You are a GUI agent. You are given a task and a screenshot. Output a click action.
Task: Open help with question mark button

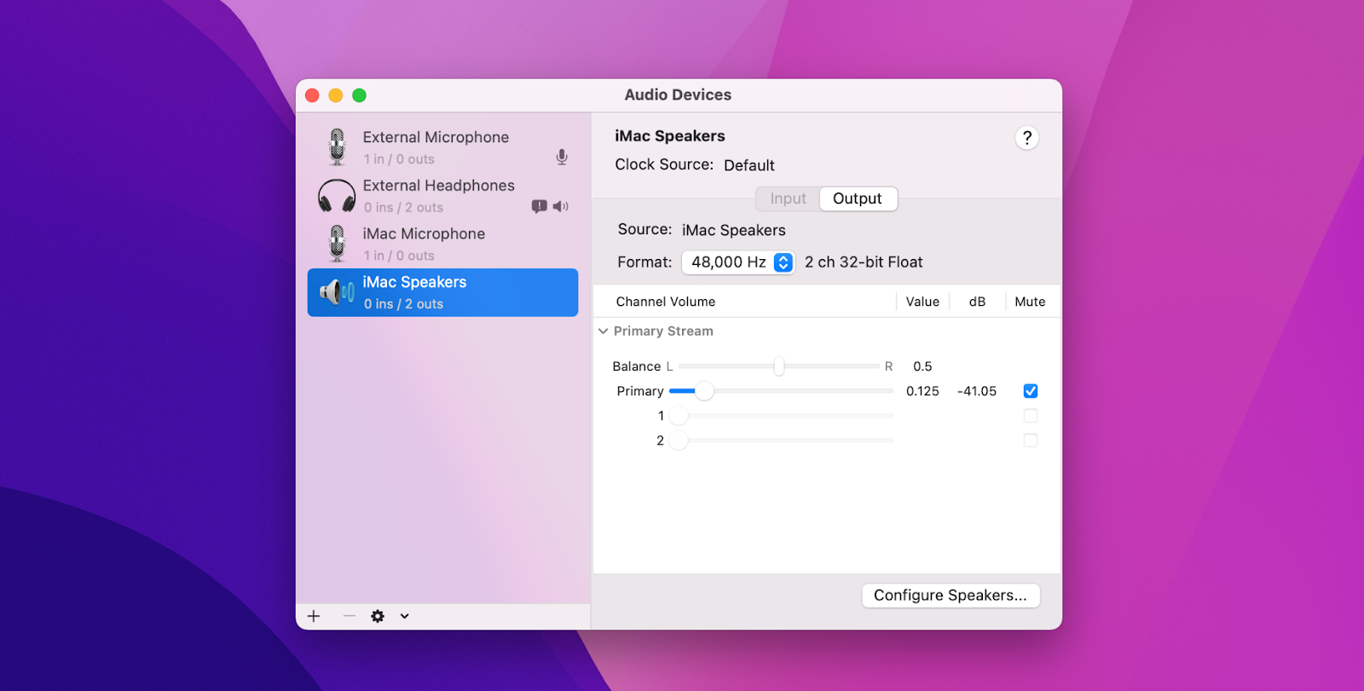pos(1027,138)
